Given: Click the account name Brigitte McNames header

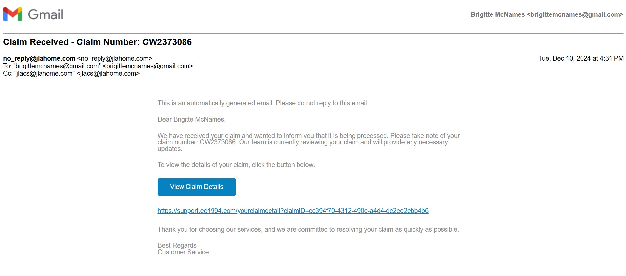Looking at the screenshot, I should (547, 14).
